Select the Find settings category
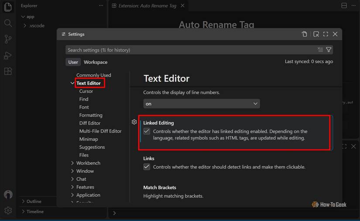 (x=84, y=99)
